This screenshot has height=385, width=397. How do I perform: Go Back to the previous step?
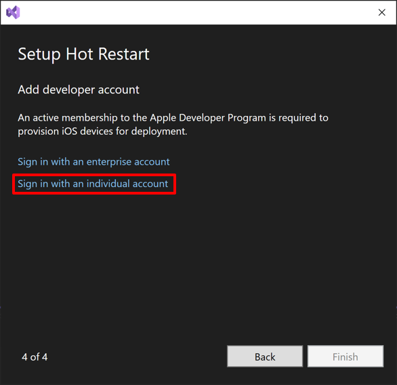point(265,356)
